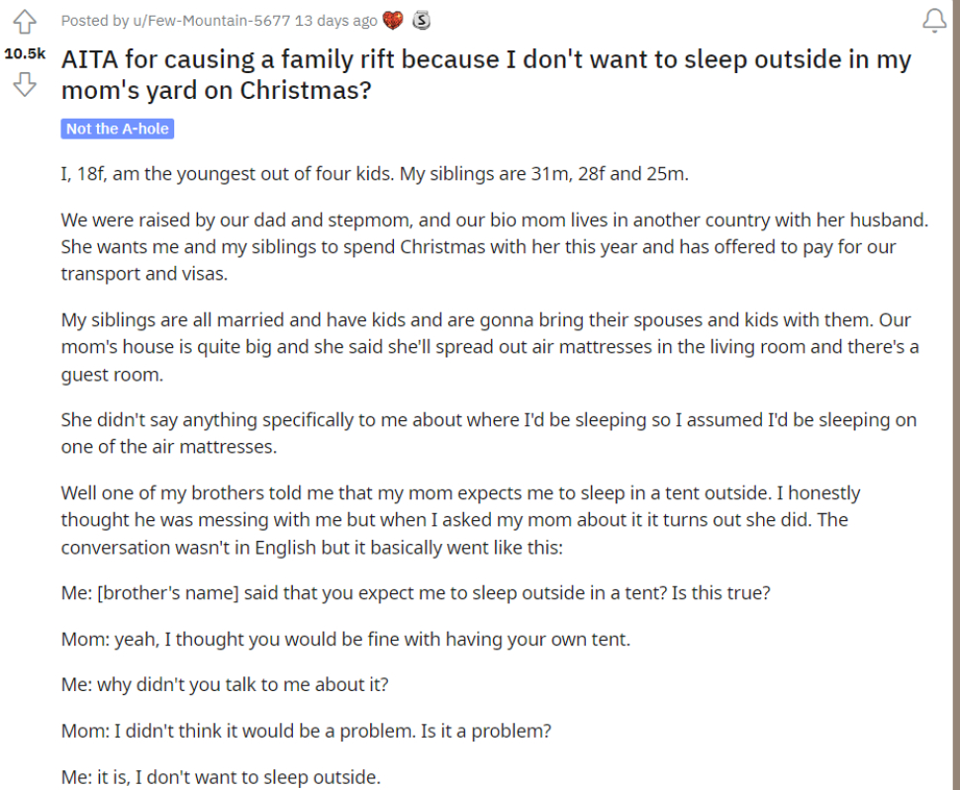This screenshot has width=960, height=790.
Task: Click the paragraph starting 'She didn't say anything'
Action: coord(489,433)
